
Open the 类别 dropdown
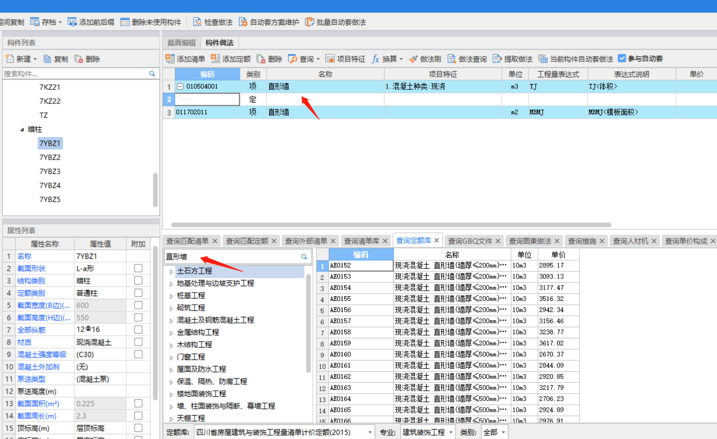503,432
